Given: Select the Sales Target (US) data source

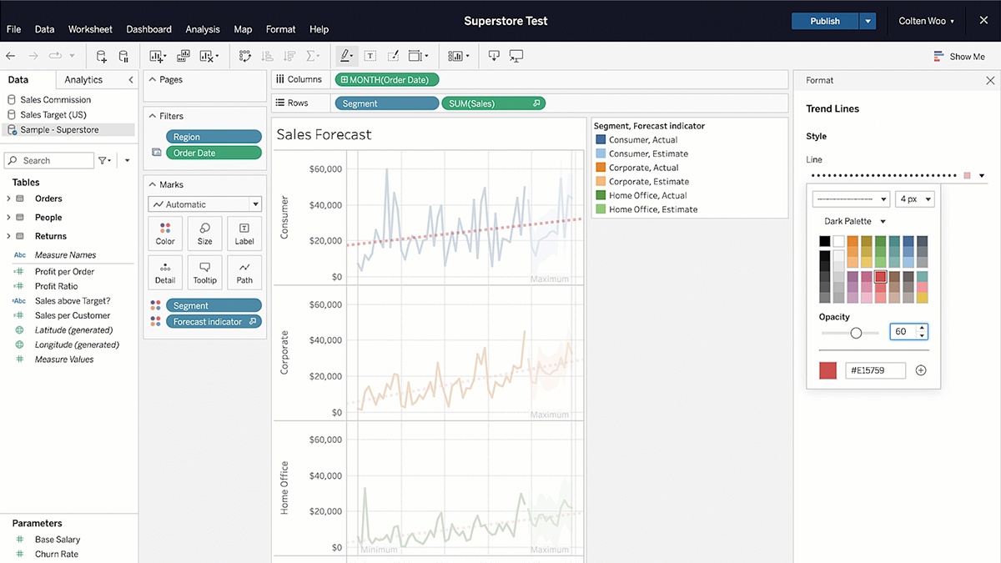Looking at the screenshot, I should tap(53, 114).
